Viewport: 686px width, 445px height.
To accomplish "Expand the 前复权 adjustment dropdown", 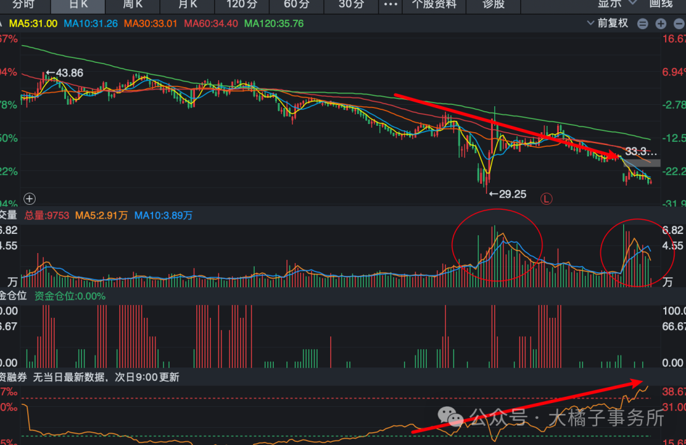I will pos(607,24).
